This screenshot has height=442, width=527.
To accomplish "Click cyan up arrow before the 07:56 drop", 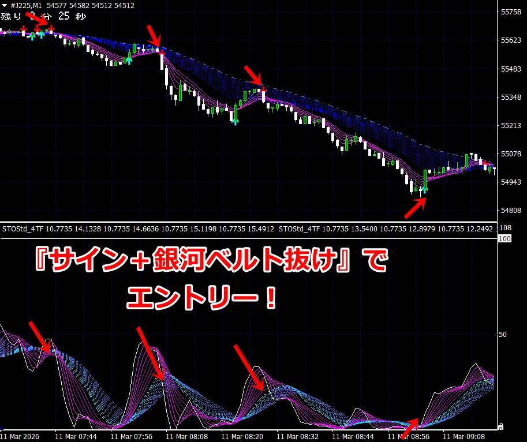I will point(129,59).
